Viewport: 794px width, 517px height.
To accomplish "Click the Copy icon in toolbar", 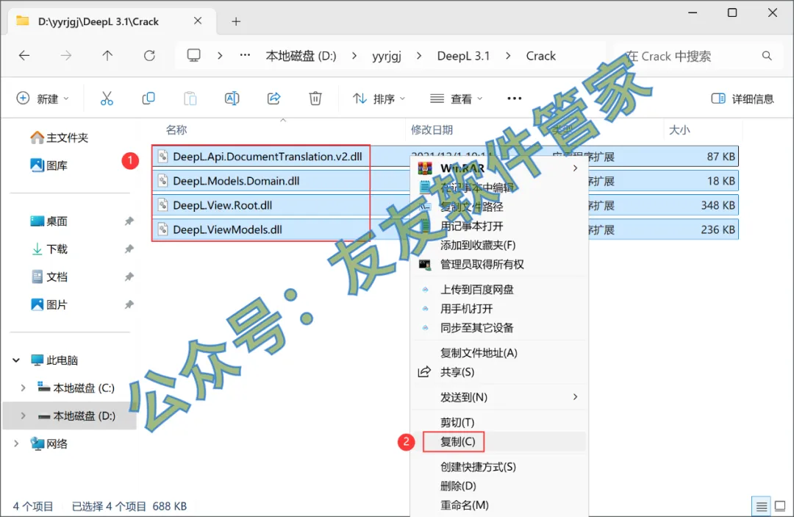I will (x=149, y=99).
